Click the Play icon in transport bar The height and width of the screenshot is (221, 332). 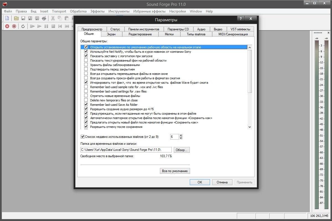point(39,26)
